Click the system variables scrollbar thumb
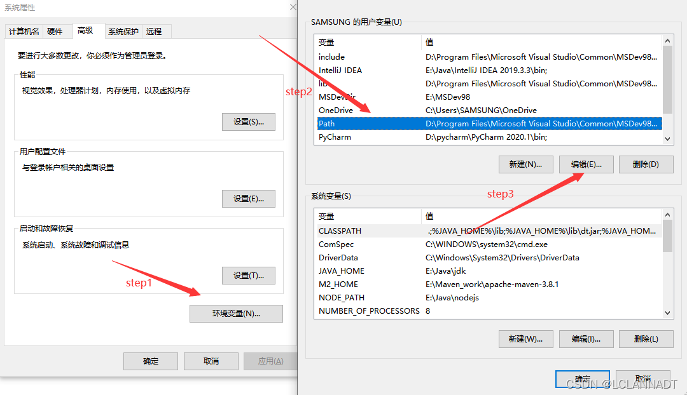The height and width of the screenshot is (395, 687). pos(667,236)
